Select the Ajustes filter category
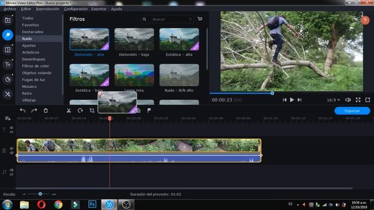The height and width of the screenshot is (210, 374). [x=29, y=45]
